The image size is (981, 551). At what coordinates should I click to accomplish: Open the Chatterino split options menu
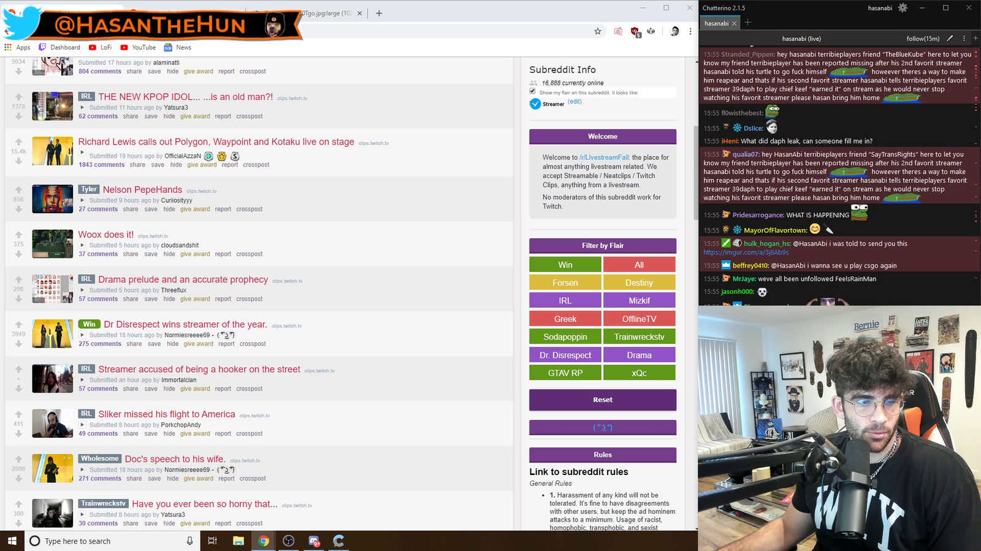[964, 38]
